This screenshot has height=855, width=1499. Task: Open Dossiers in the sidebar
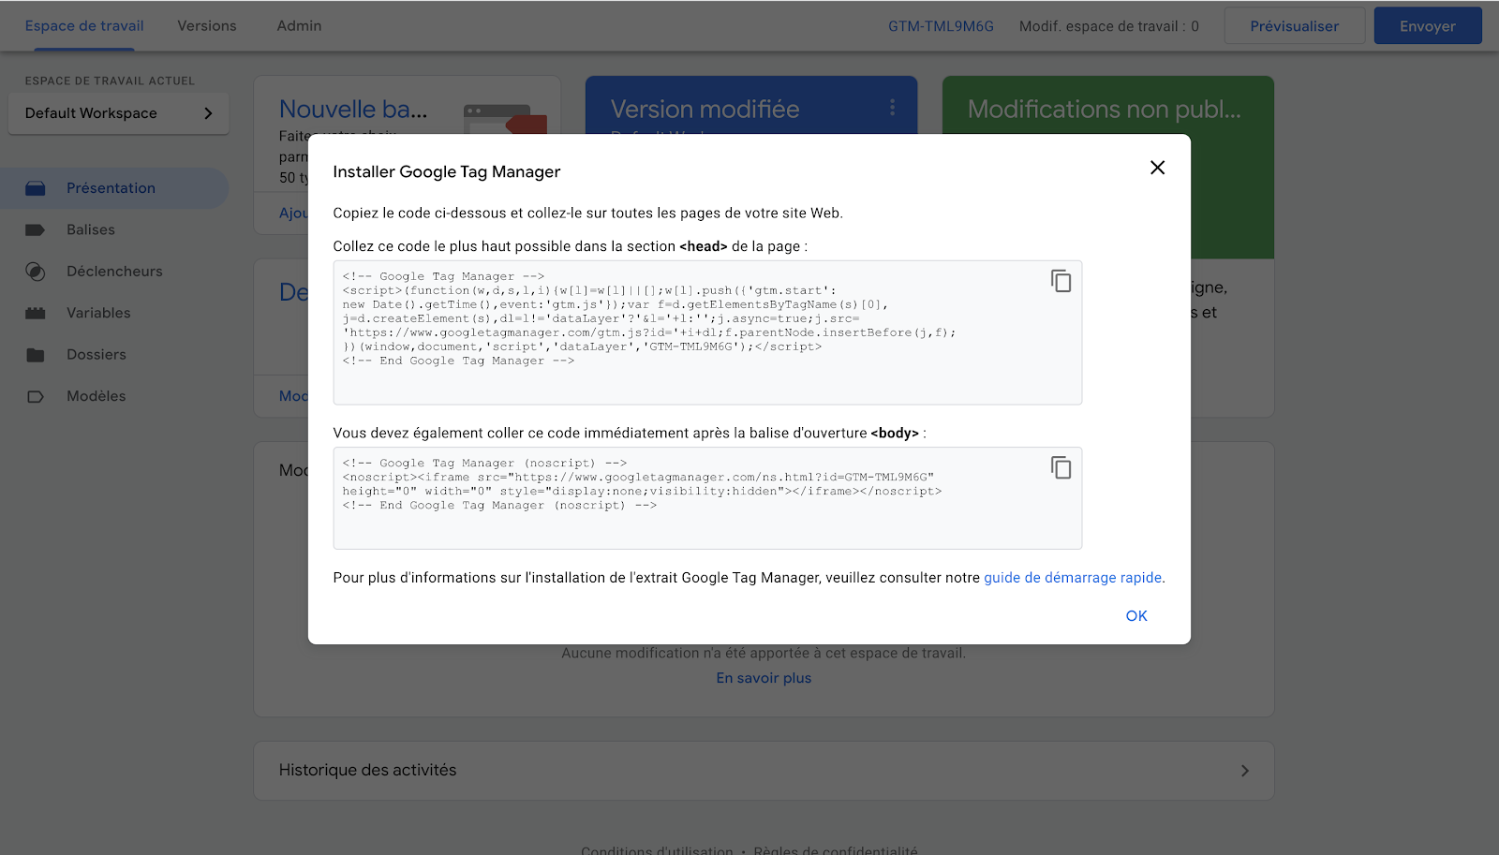96,355
